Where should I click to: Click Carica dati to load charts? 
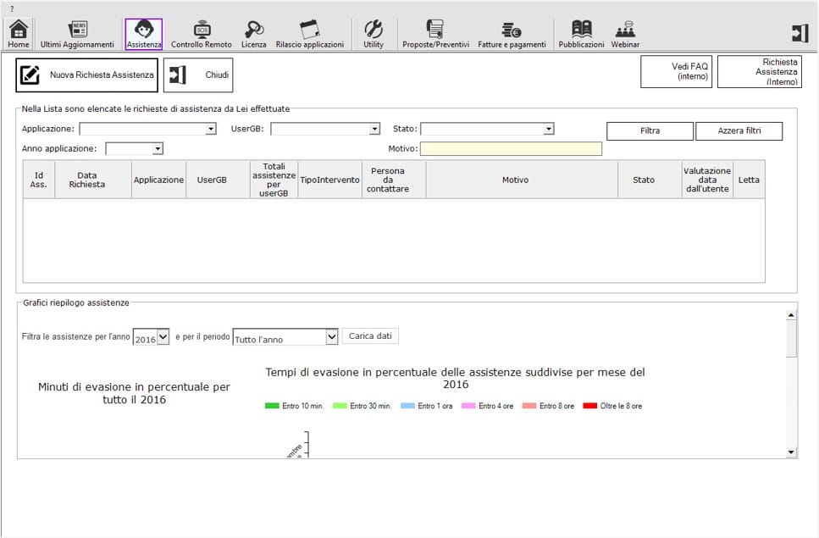(x=370, y=336)
